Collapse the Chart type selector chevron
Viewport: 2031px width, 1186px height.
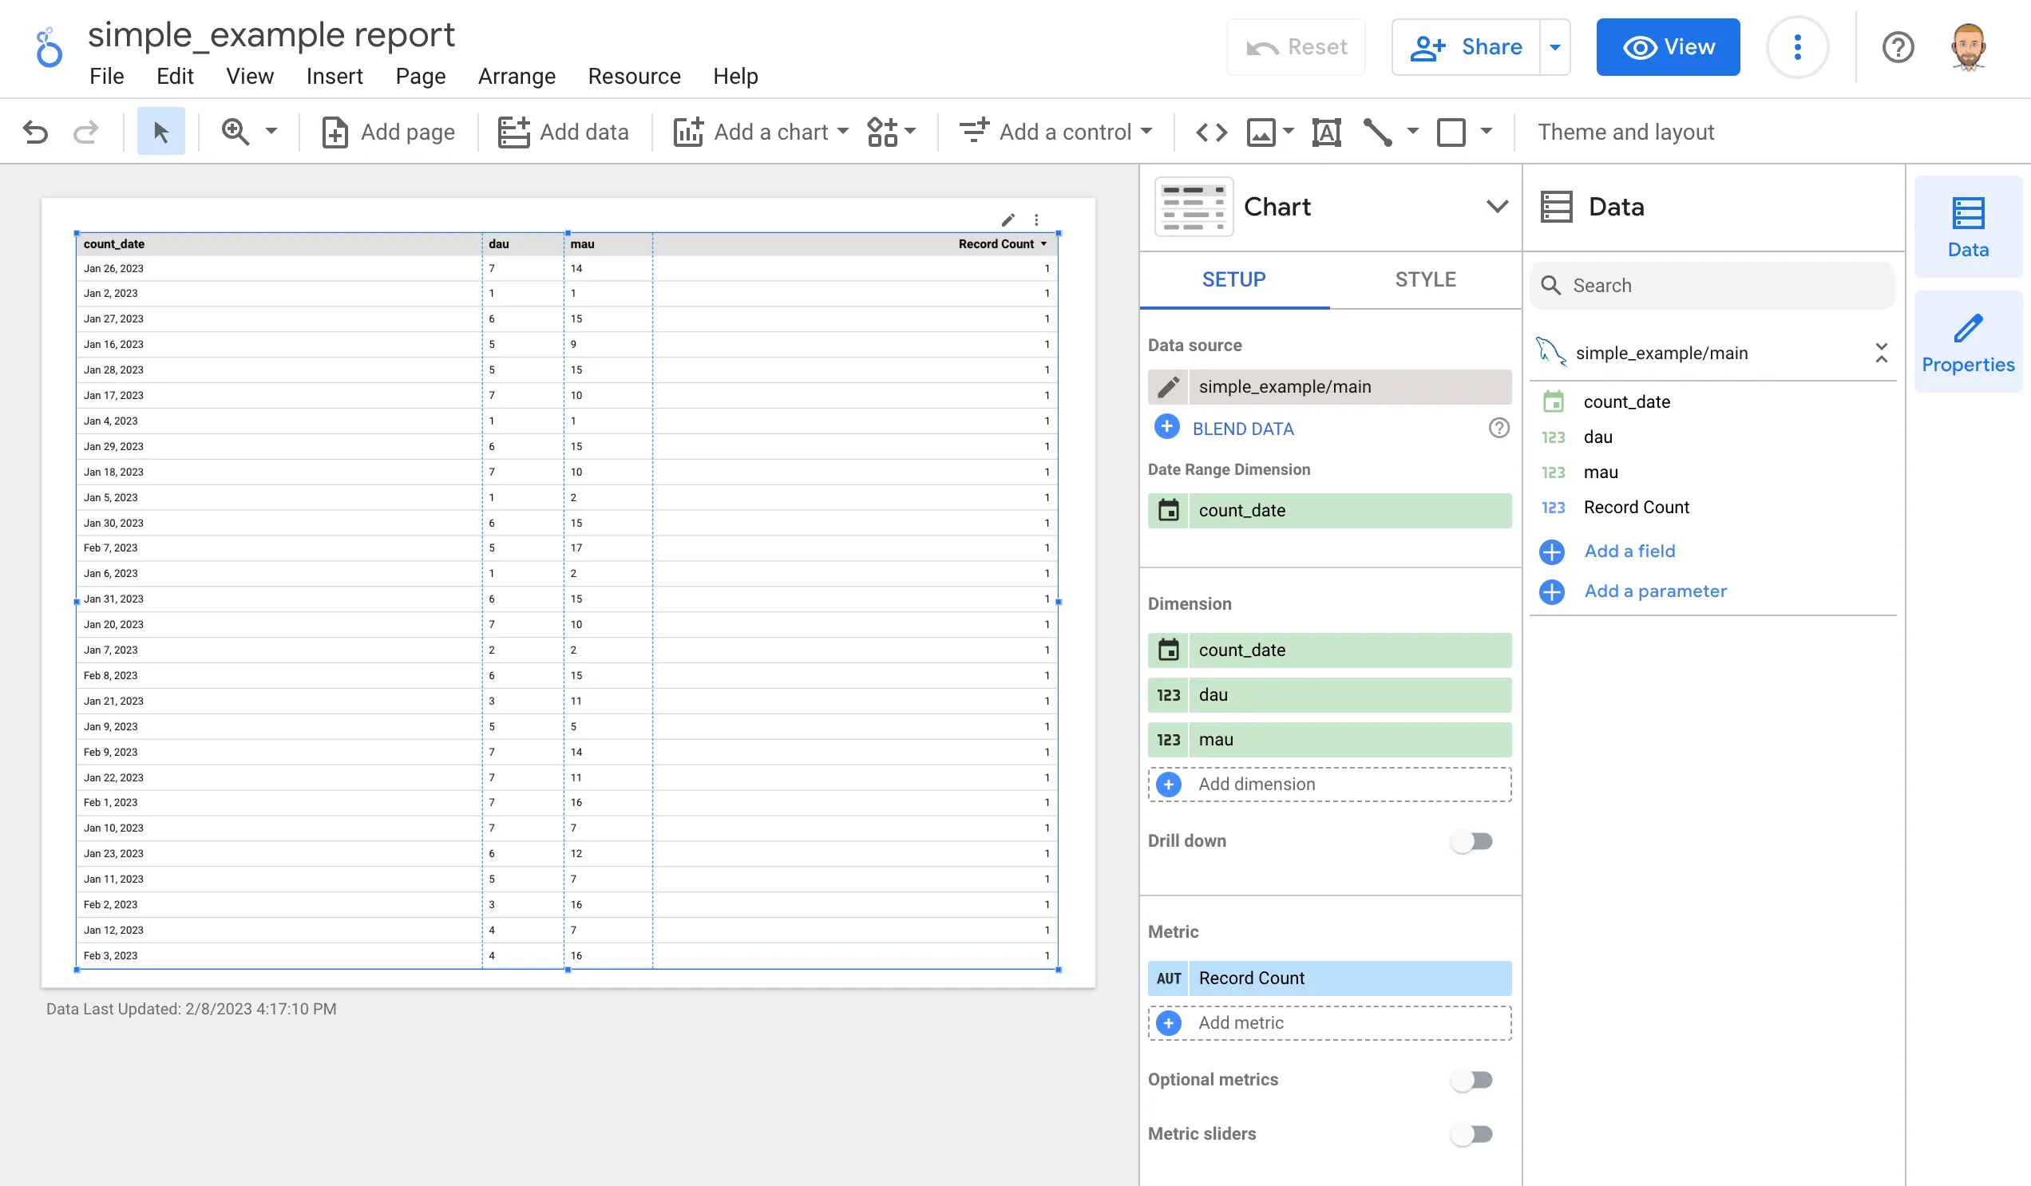click(x=1497, y=206)
